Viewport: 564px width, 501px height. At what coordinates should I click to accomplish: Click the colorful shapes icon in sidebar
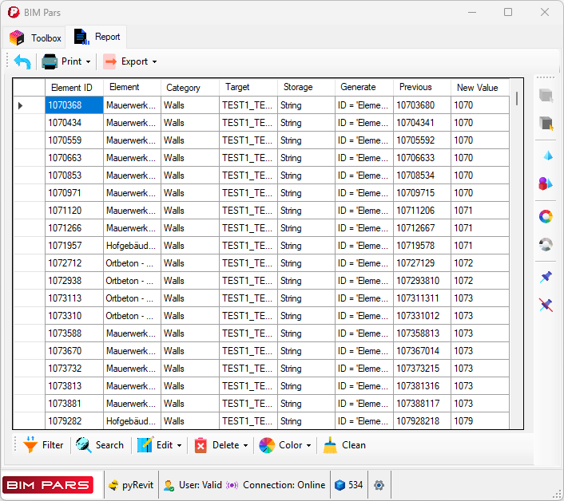tap(546, 184)
